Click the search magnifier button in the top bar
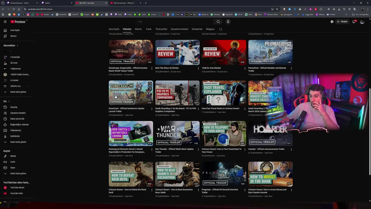Screen dimensions: 371x209 point(218,21)
